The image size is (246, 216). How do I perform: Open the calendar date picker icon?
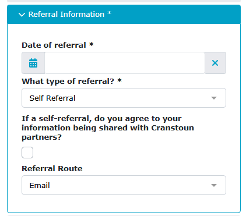[33, 63]
